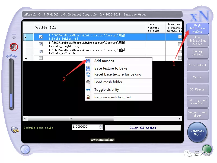Select the ShaFa_BuLiao.obj file path cell

[97, 37]
